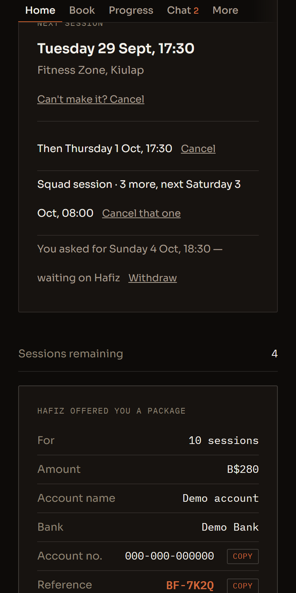Open the Chat tab
This screenshot has width=296, height=593.
[x=183, y=10]
